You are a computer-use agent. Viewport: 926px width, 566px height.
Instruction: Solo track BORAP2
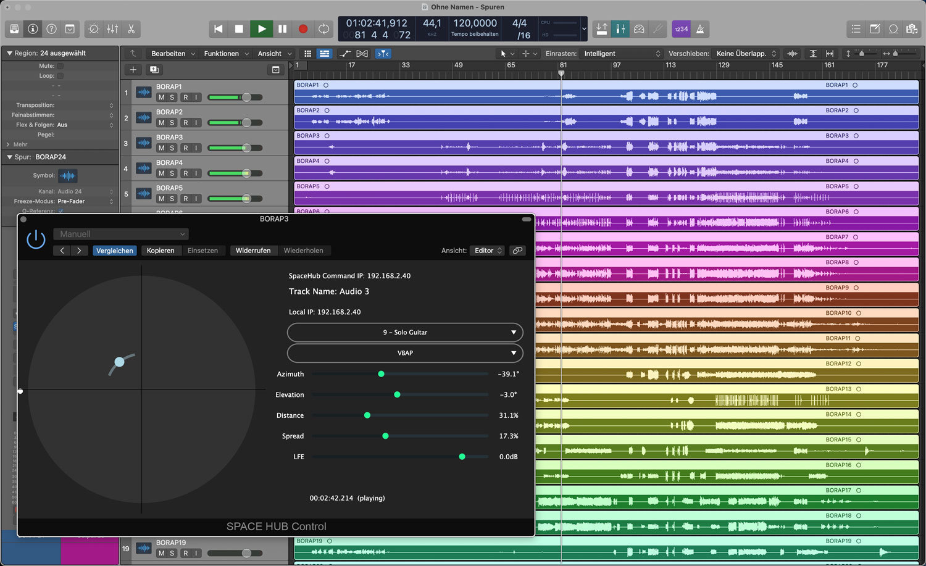[172, 123]
